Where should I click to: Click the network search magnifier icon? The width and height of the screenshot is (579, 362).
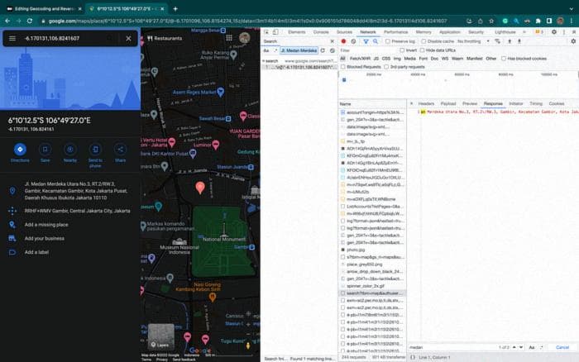pos(376,41)
